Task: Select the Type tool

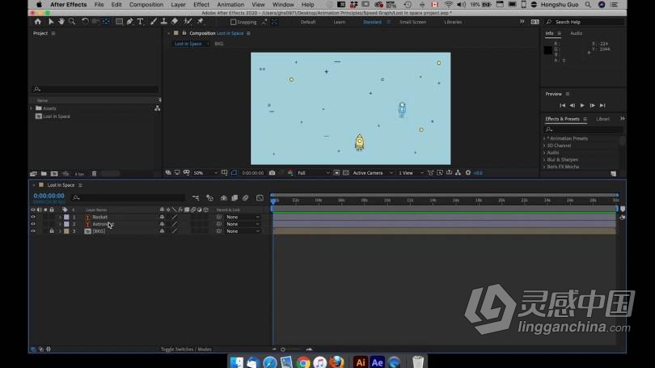Action: [141, 22]
